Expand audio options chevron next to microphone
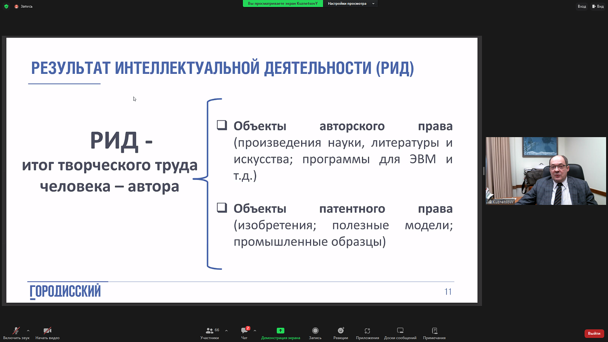Screen dimensions: 608x342 (x=28, y=330)
